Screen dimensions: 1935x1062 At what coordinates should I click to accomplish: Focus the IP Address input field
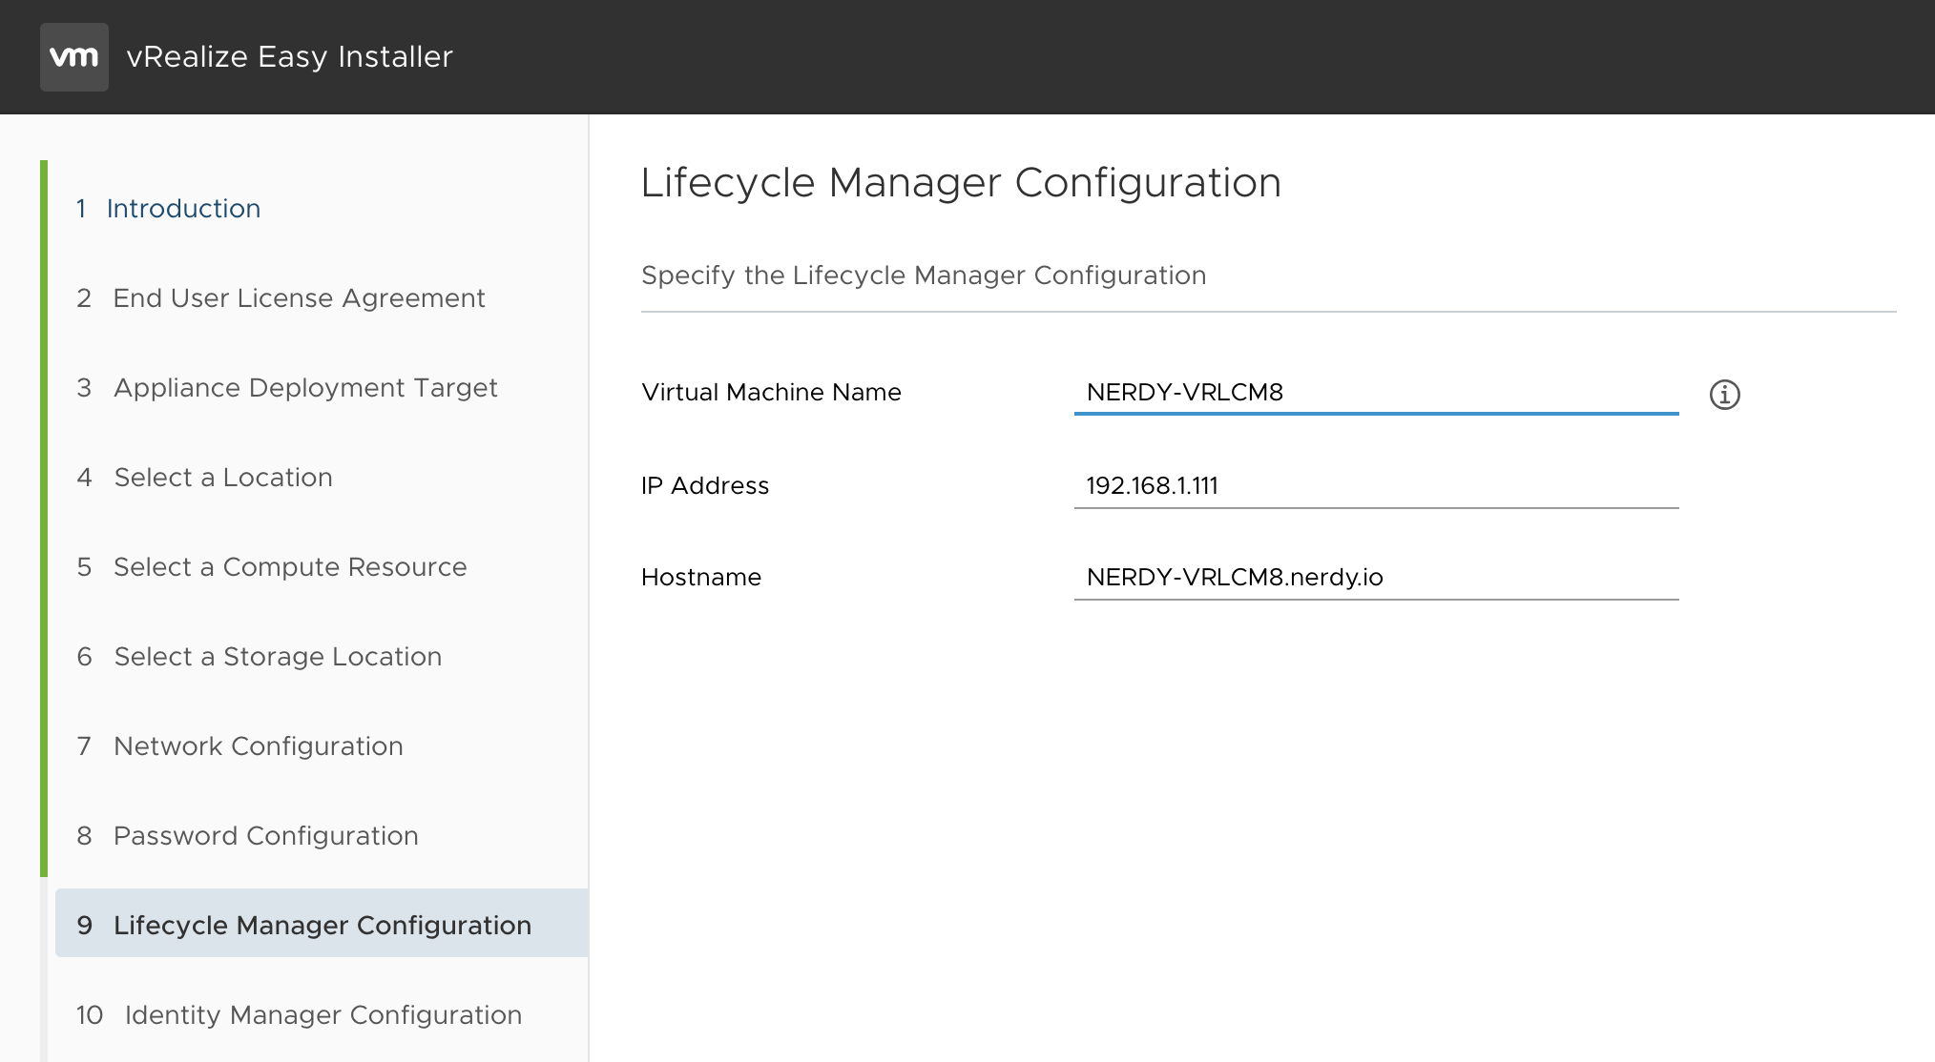pyautogui.click(x=1376, y=486)
